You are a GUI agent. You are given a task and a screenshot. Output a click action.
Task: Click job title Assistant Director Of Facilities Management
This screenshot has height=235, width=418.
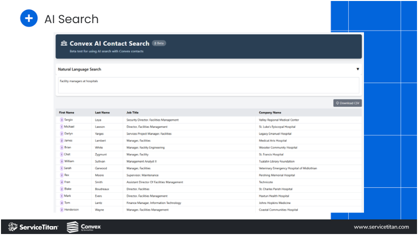(155, 182)
